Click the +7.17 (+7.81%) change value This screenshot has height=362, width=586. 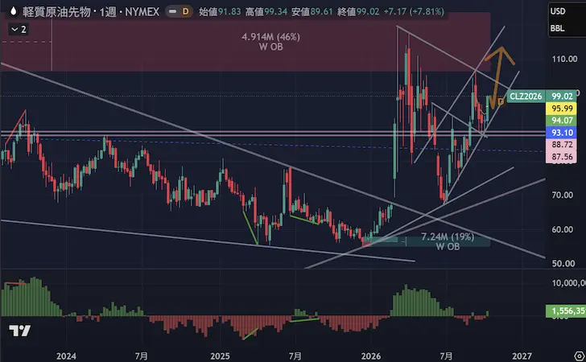[414, 11]
